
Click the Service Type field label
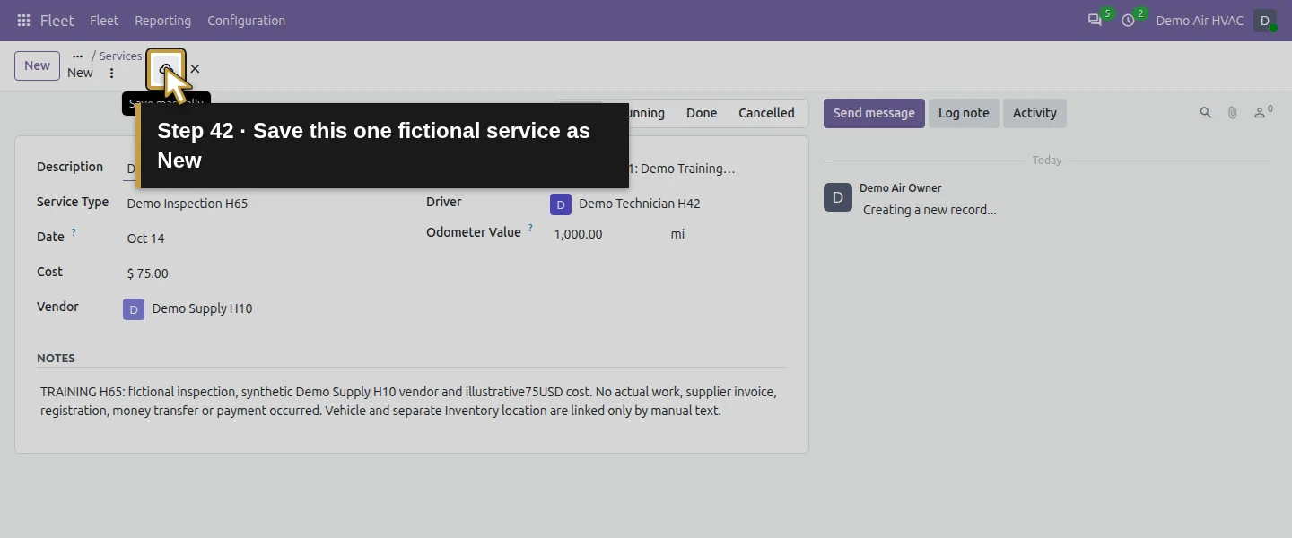[x=73, y=202]
